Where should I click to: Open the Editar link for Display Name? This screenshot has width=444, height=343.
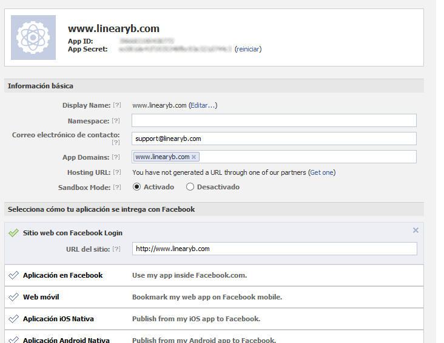(x=203, y=105)
